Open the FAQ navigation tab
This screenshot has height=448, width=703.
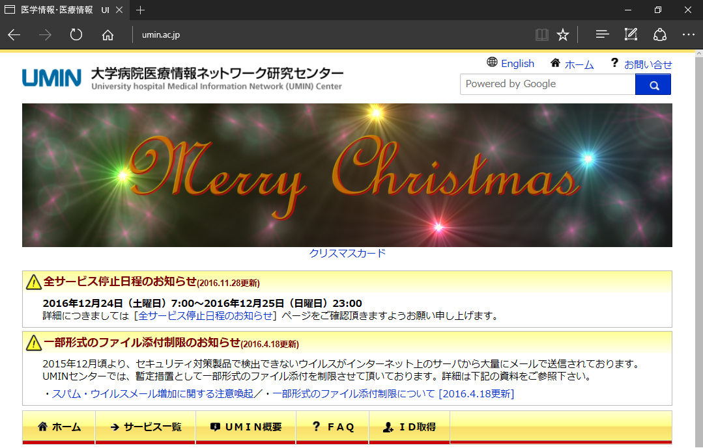tap(333, 427)
